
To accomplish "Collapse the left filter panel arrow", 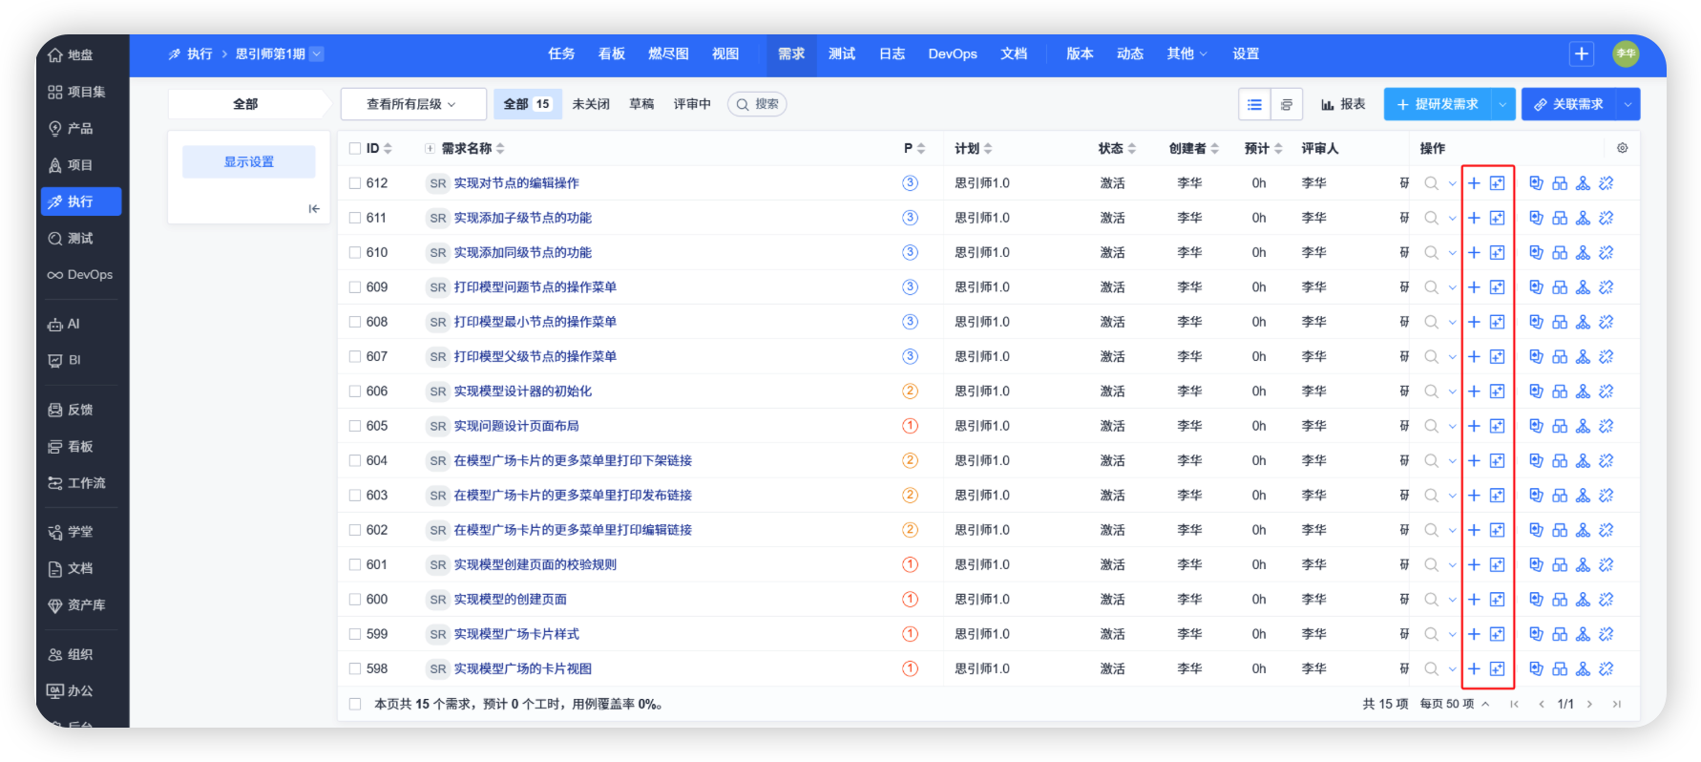I will pos(314,209).
